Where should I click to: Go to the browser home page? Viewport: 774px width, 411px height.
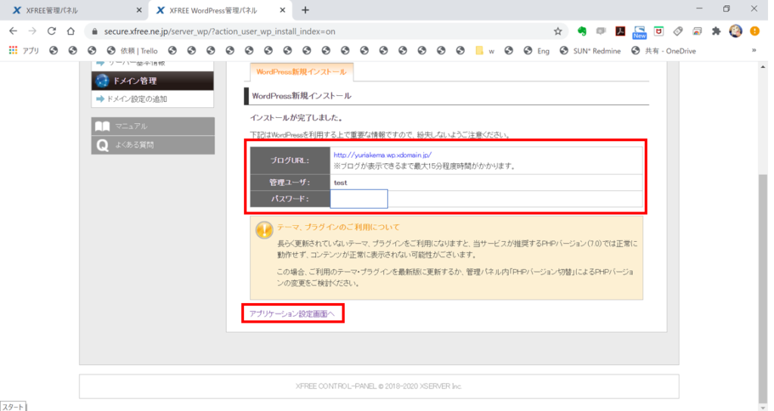pos(70,32)
